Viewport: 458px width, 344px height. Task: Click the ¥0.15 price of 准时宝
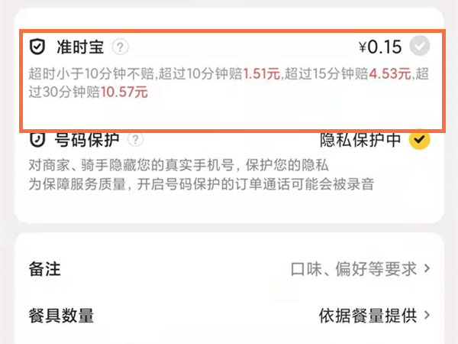[x=380, y=47]
